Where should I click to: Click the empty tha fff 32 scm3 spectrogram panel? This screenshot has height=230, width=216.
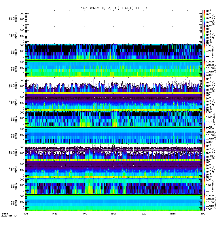point(113,35)
